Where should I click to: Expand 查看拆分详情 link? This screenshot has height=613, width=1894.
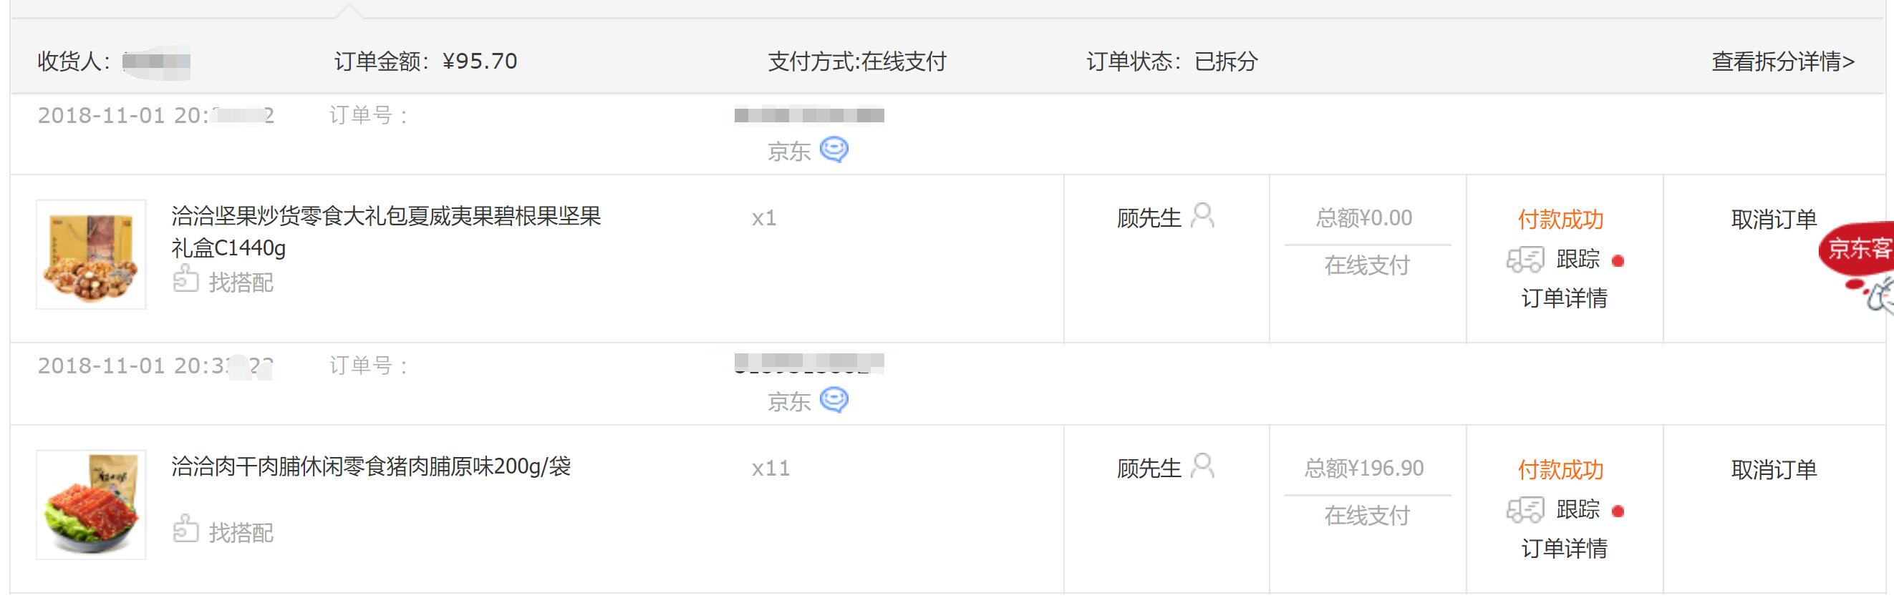pyautogui.click(x=1783, y=61)
